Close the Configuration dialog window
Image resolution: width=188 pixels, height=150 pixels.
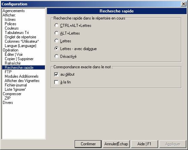183,4
